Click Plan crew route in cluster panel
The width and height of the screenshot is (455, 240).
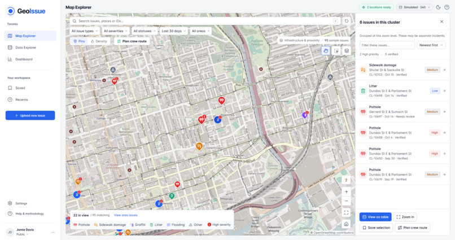(412, 228)
